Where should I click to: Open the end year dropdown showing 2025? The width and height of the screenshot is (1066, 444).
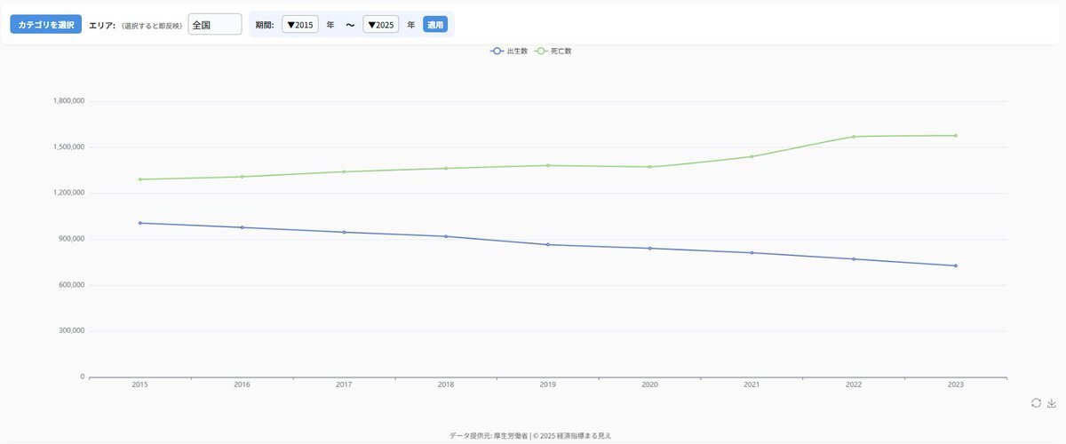click(381, 25)
